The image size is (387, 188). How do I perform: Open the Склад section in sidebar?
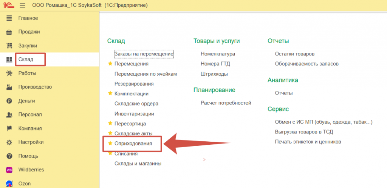coord(26,60)
